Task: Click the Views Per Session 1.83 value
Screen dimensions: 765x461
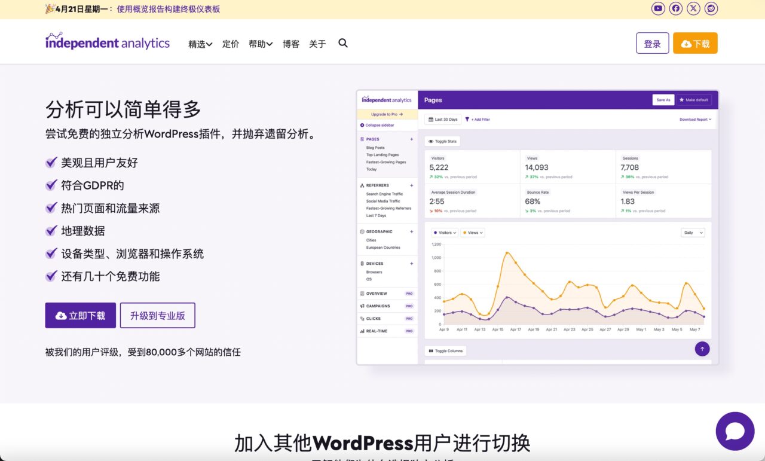Action: click(628, 202)
